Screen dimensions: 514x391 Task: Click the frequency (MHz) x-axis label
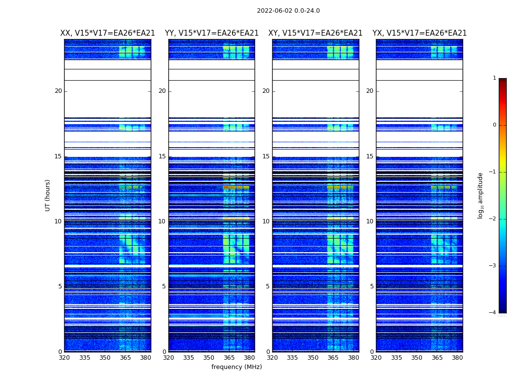[x=236, y=367]
